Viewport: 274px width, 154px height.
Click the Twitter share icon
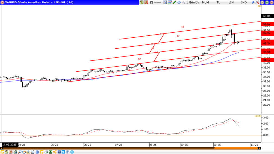64,152
